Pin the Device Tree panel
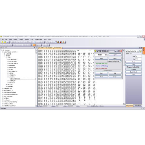The image size is (145, 145). 35,48
